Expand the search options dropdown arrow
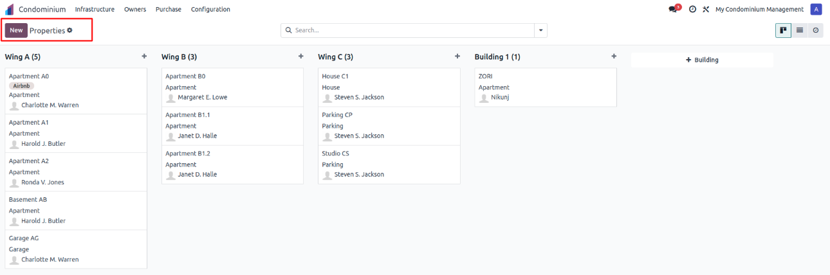This screenshot has width=830, height=275. [540, 30]
